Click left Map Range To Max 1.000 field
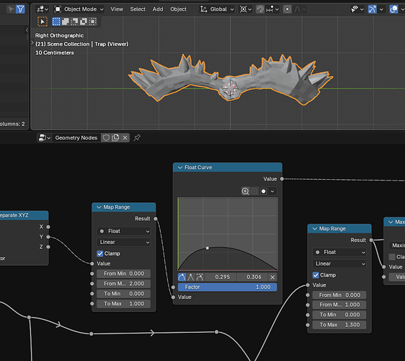 click(x=124, y=304)
